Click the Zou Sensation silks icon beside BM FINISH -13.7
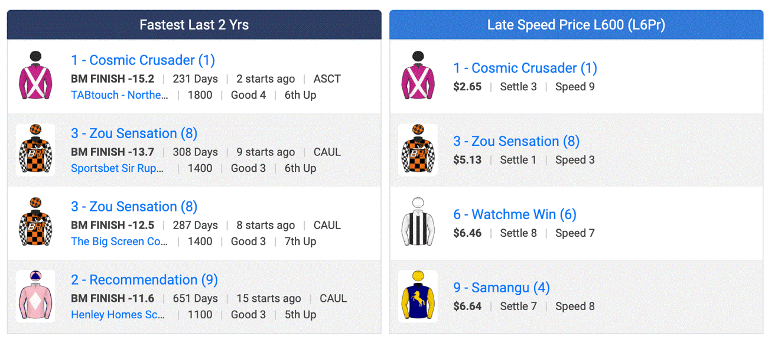 pos(35,150)
